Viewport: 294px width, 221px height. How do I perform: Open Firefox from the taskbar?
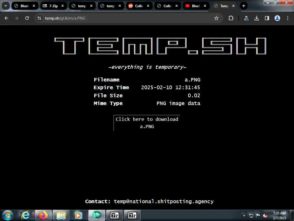pos(43,215)
